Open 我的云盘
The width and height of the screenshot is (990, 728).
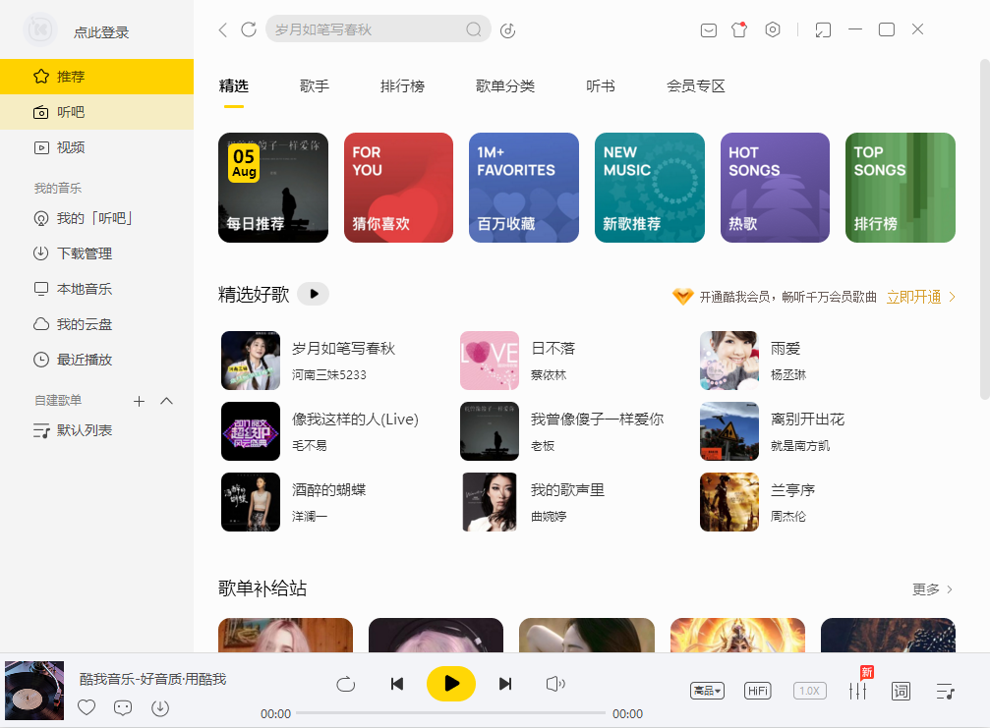click(96, 324)
